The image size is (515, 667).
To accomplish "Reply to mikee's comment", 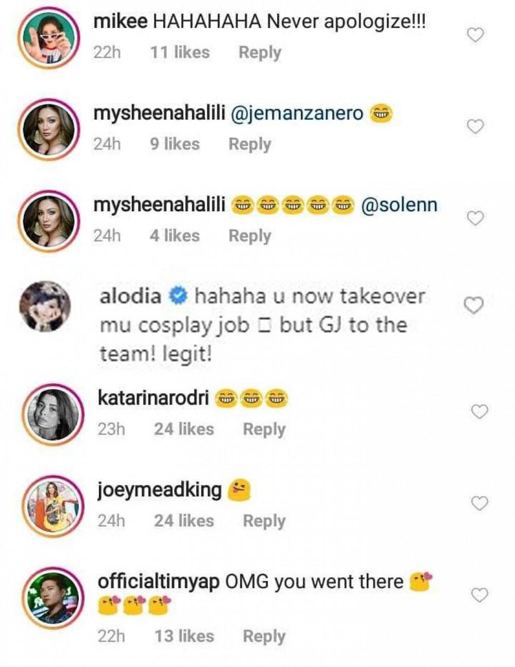I will 260,53.
